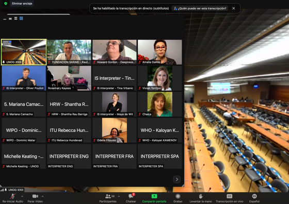Click the green Compartir pantalla icon
Image resolution: width=289 pixels, height=204 pixels.
(x=154, y=196)
